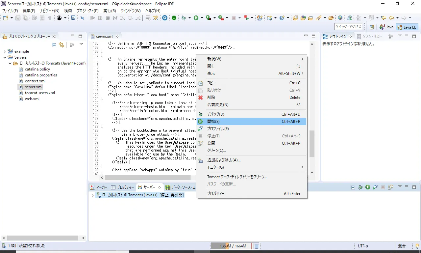Switch to the Java EE perspective
This screenshot has width=421, height=253.
point(407,27)
